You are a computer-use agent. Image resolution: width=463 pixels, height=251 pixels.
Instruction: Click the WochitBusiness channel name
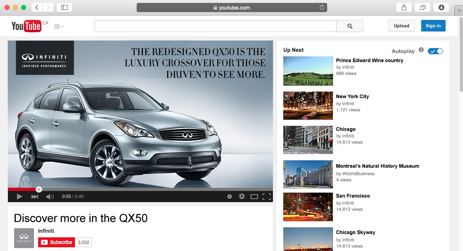click(358, 174)
